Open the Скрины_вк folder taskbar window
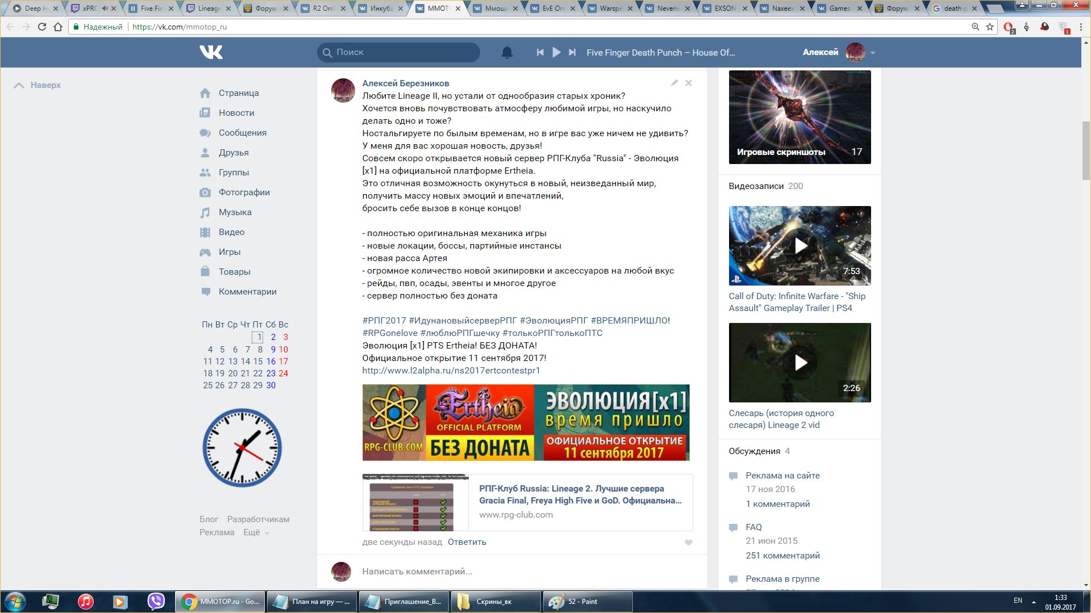1091x613 pixels. [x=495, y=602]
